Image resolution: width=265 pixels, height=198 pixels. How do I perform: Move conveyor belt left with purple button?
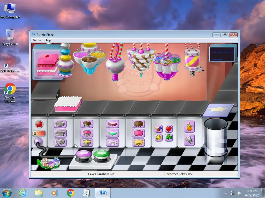tap(84, 154)
